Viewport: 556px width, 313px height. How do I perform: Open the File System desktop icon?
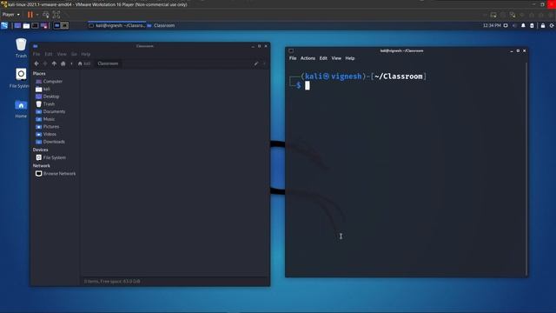click(20, 78)
